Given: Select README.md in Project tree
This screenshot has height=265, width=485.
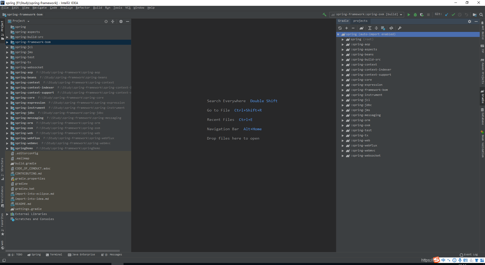Looking at the screenshot, I should 23,204.
